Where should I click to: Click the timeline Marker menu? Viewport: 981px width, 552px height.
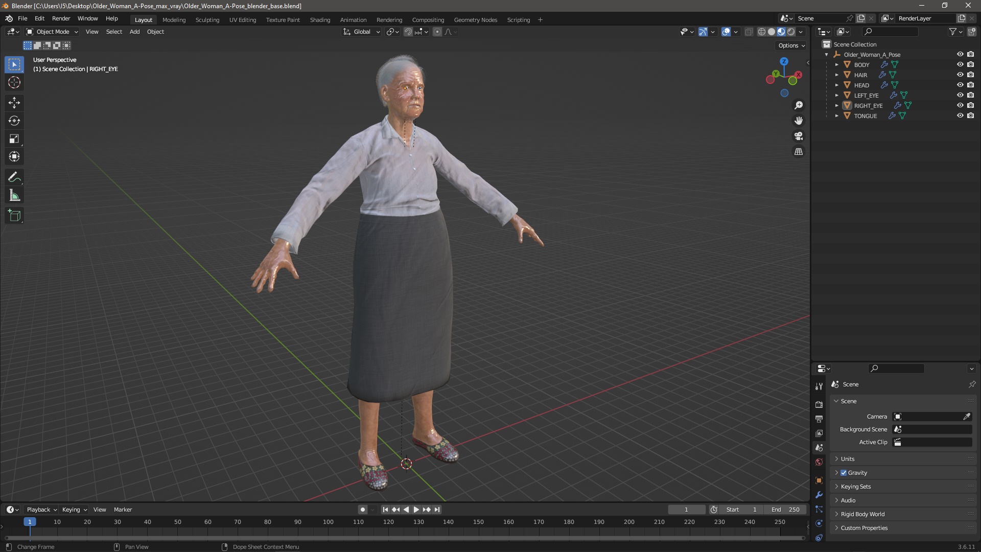pos(123,510)
